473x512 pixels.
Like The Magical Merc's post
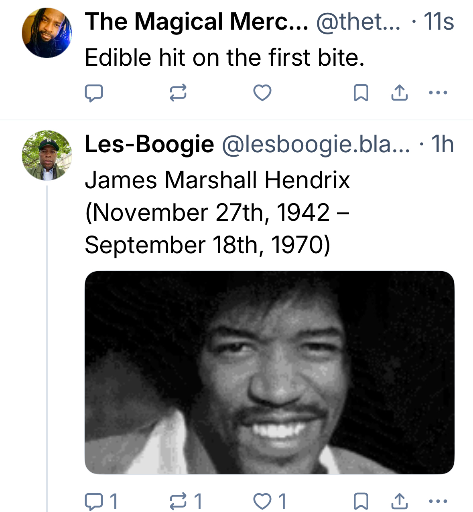click(262, 93)
